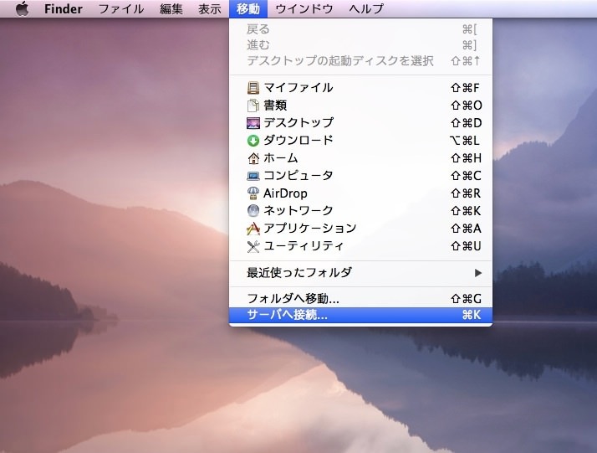Image resolution: width=597 pixels, height=453 pixels.
Task: Open the Finder application menu
Action: point(64,8)
